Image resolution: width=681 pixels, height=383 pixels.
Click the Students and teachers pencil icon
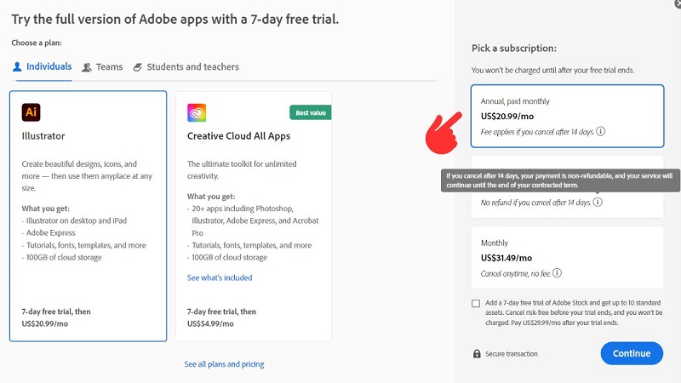[137, 67]
